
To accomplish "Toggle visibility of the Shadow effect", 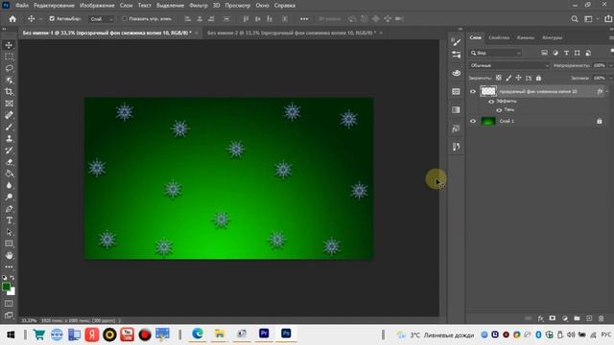I will click(499, 110).
